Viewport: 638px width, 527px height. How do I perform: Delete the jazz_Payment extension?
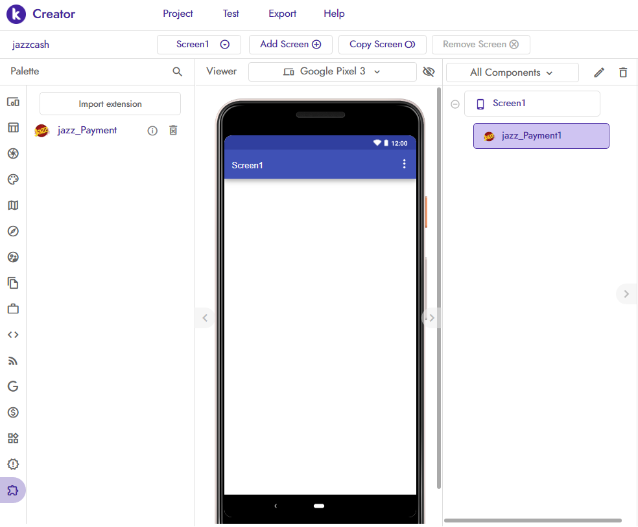(x=173, y=130)
